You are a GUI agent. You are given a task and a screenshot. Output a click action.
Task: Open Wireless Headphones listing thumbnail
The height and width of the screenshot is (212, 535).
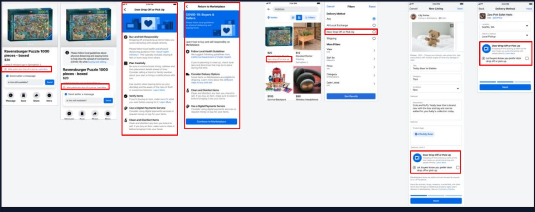[307, 80]
